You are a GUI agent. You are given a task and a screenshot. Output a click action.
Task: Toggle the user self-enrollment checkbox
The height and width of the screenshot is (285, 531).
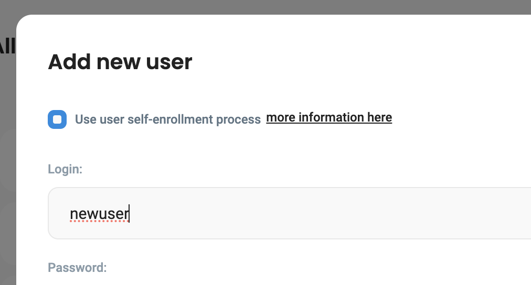pyautogui.click(x=57, y=119)
